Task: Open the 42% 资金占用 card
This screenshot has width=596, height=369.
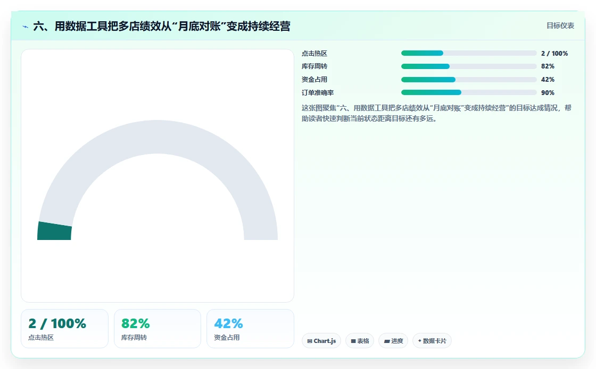Action: tap(250, 329)
